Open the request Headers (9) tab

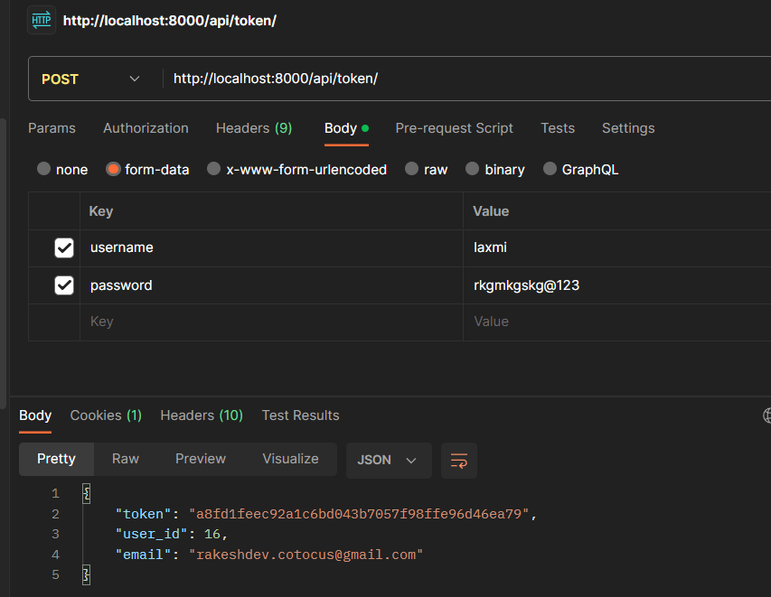(254, 128)
